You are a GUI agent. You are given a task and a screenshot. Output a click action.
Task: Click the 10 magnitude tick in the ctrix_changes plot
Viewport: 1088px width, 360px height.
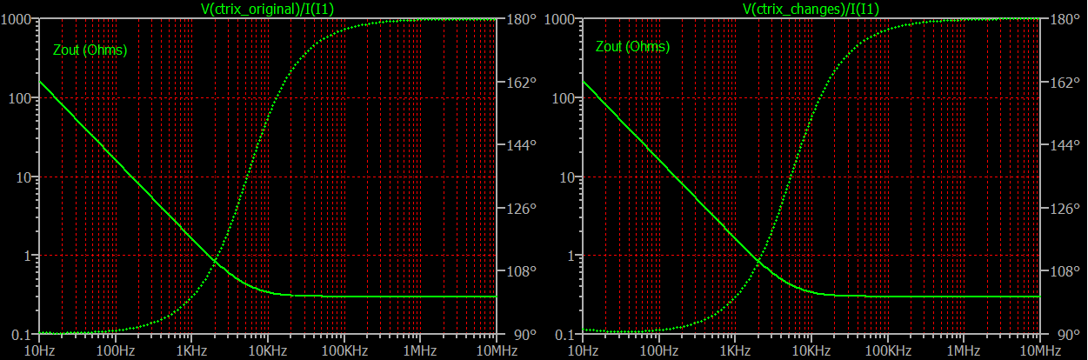(x=569, y=177)
